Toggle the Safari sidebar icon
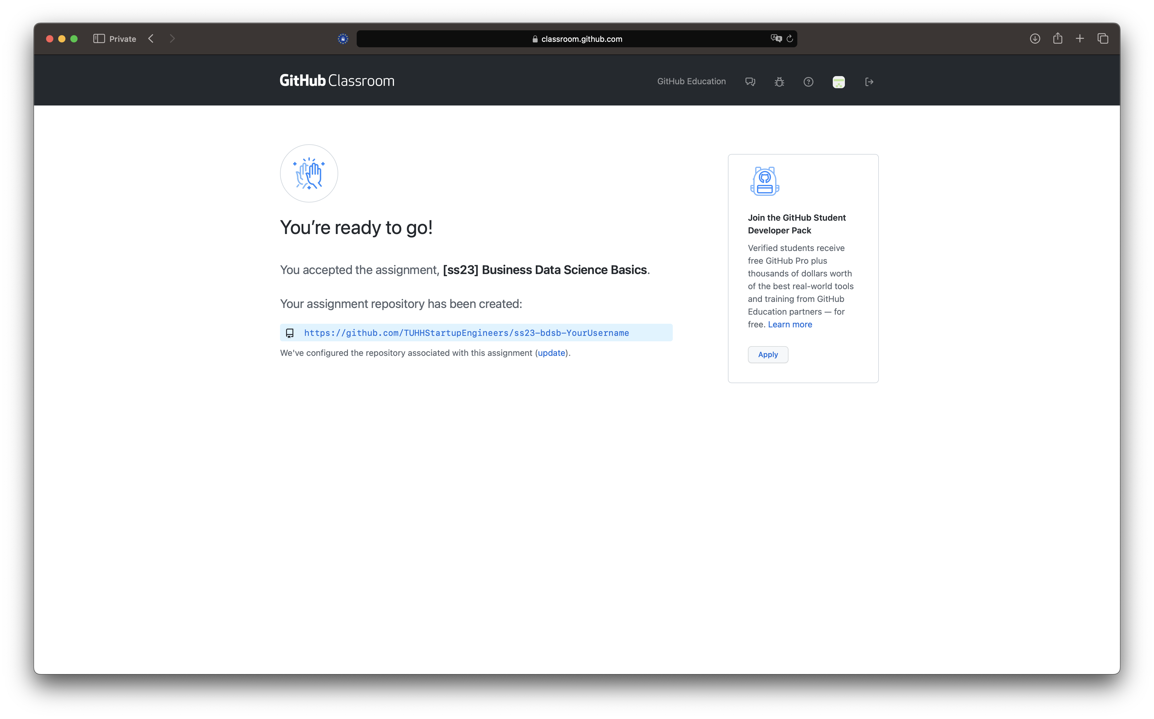Image resolution: width=1154 pixels, height=719 pixels. click(x=99, y=38)
